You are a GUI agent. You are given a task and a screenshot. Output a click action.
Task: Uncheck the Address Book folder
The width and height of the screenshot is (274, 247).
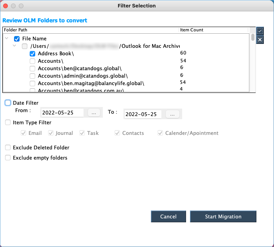pyautogui.click(x=33, y=54)
